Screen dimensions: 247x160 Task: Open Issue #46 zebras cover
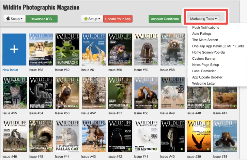(15, 136)
